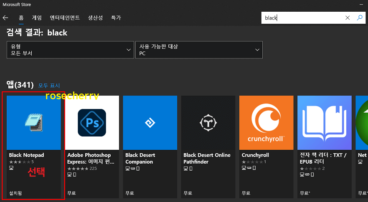
Task: Click 무료 under Adobe Photoshop Express
Action: (x=71, y=193)
